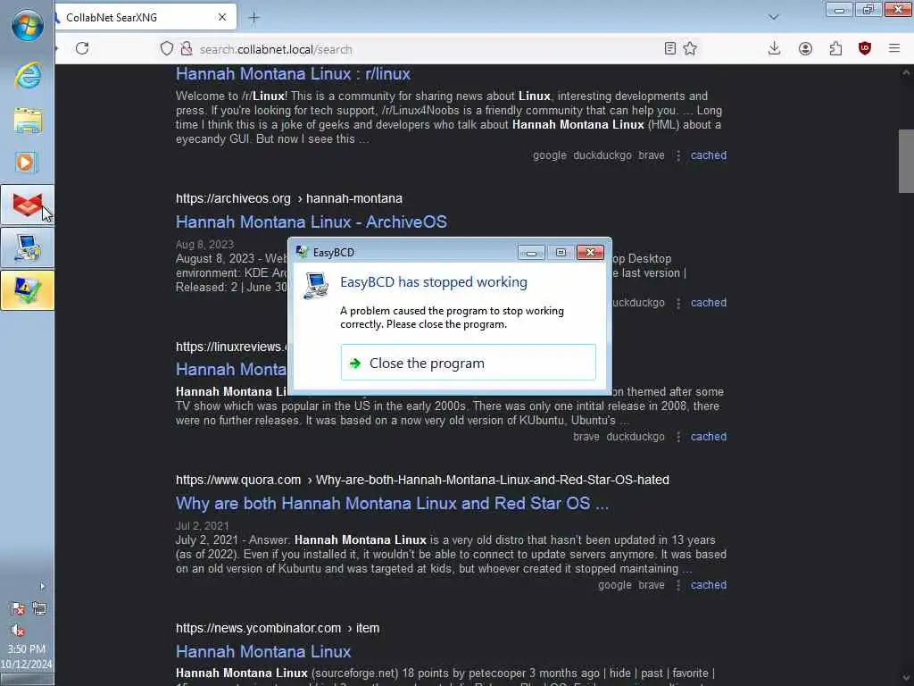Click the 3:50 PM clock
The height and width of the screenshot is (686, 914).
(26, 648)
